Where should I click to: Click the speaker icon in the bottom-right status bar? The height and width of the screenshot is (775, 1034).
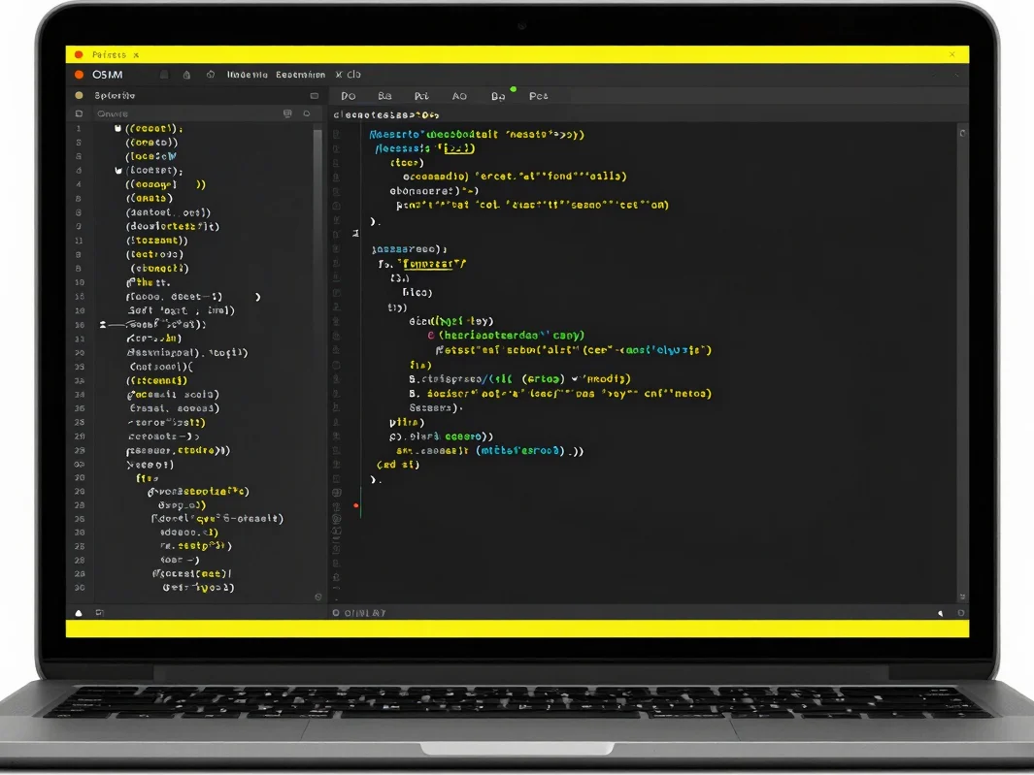pyautogui.click(x=941, y=613)
